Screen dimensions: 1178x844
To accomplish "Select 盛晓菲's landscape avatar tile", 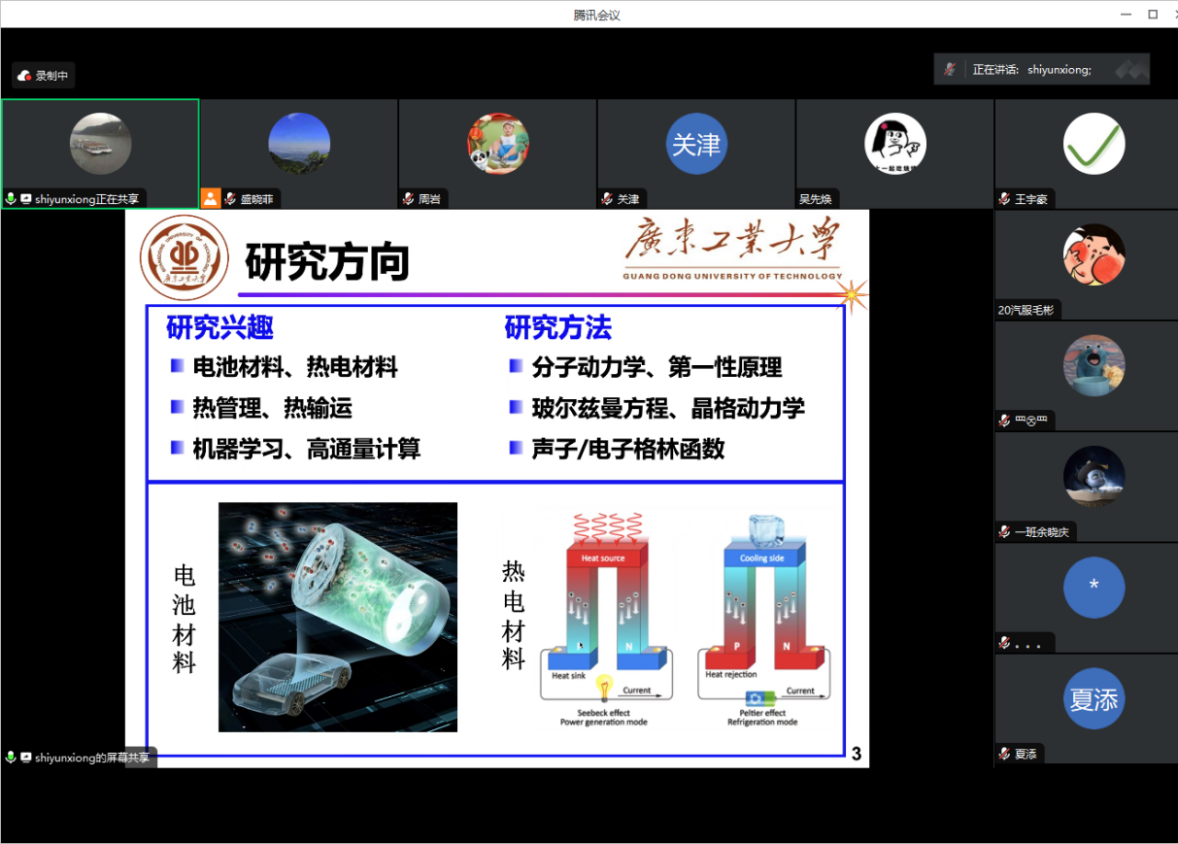I will click(299, 144).
